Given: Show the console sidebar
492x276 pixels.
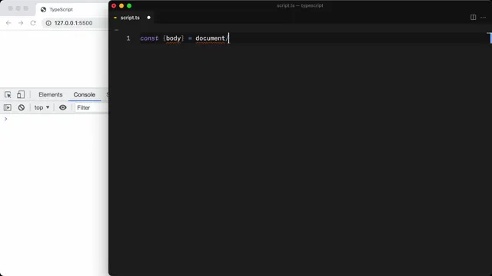Looking at the screenshot, I should tap(8, 107).
